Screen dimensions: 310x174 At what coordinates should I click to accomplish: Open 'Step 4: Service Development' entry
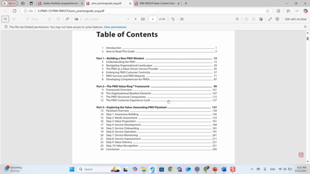[x=158, y=125]
